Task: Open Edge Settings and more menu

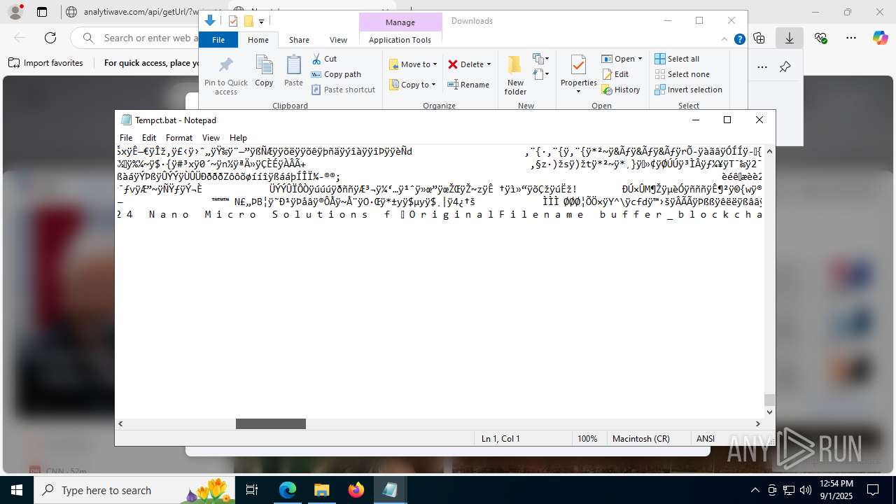Action: (x=851, y=38)
